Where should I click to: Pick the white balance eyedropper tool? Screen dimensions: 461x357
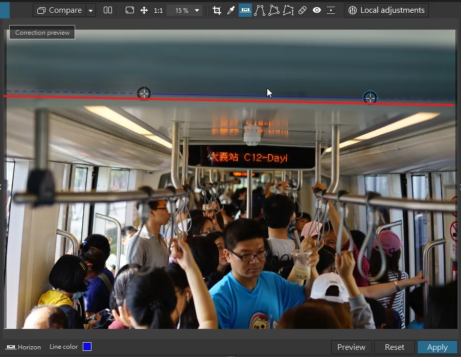[x=231, y=11]
